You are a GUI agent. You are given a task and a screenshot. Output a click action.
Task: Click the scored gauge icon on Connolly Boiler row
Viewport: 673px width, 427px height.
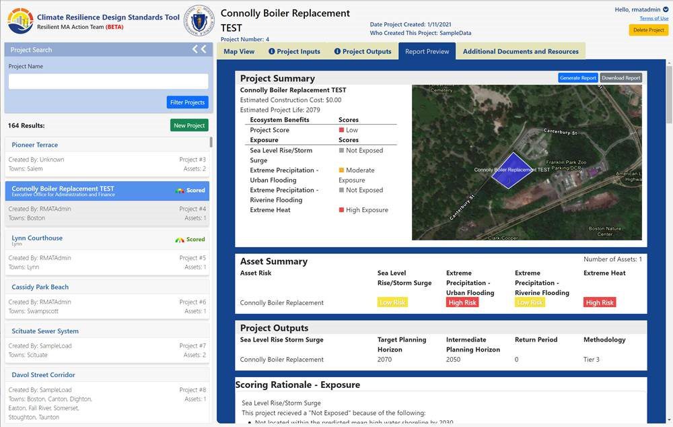point(180,191)
